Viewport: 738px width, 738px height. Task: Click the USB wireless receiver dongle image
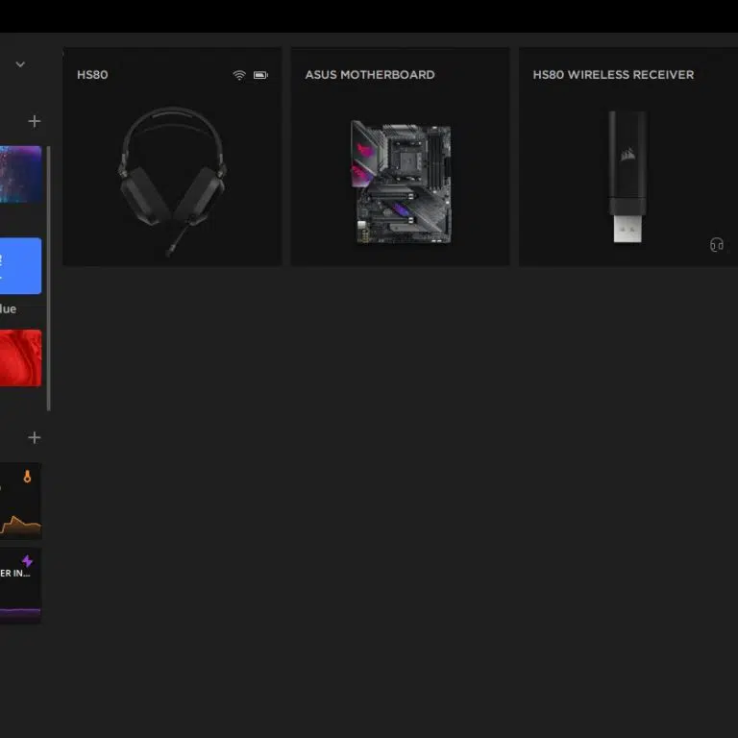point(627,178)
